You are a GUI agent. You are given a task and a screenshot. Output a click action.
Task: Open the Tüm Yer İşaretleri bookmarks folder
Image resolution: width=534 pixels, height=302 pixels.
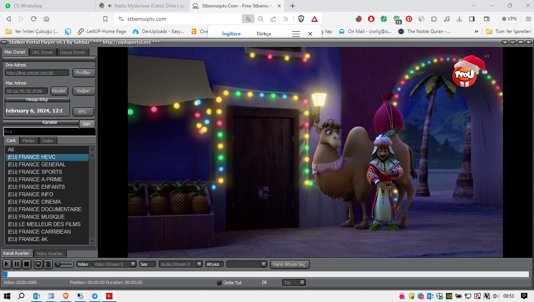509,31
